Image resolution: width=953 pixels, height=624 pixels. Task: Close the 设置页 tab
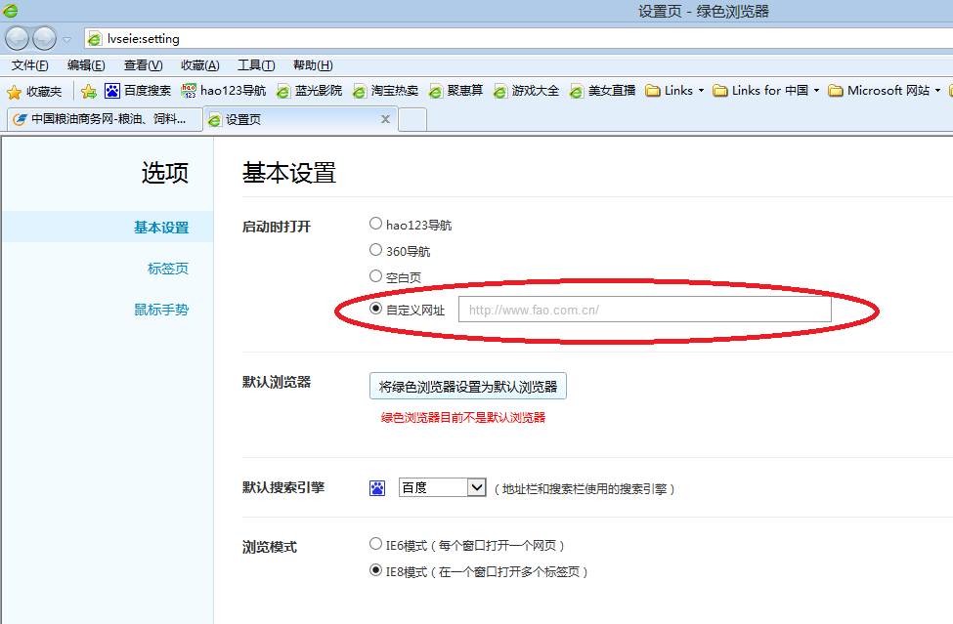pyautogui.click(x=385, y=119)
